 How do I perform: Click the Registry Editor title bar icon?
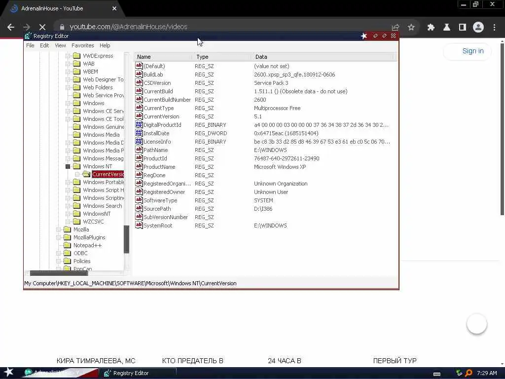pos(28,36)
